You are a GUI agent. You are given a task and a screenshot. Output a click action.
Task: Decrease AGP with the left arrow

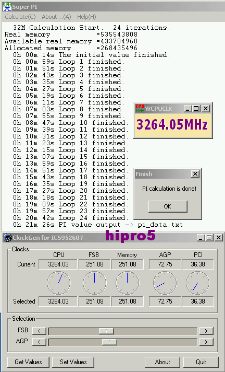click(39, 342)
